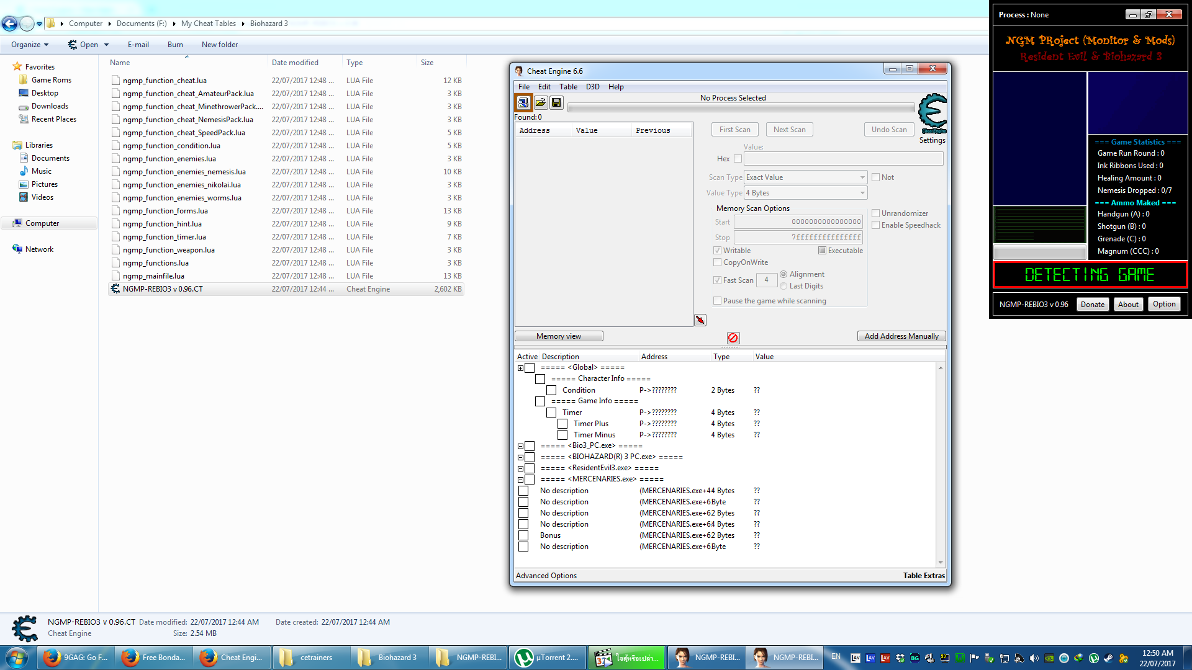
Task: Check the Timer active checkbox
Action: pyautogui.click(x=551, y=413)
